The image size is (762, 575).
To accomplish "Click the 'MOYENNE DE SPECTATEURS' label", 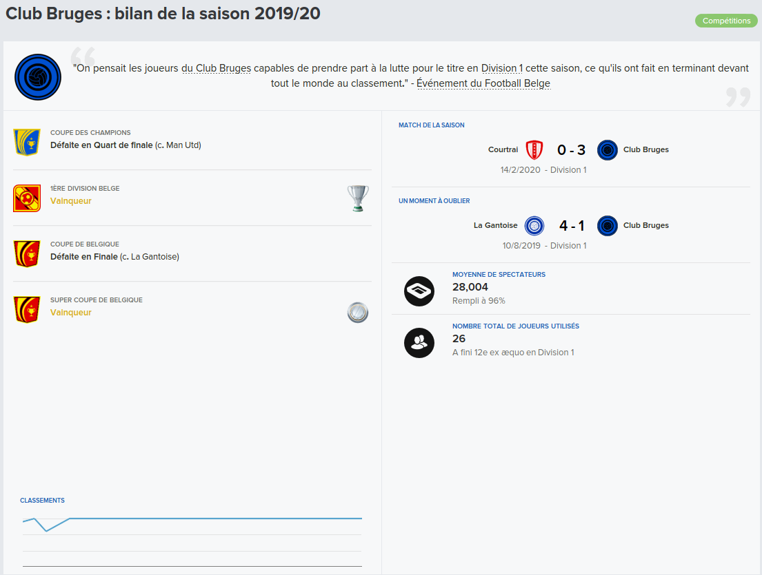I will coord(499,275).
